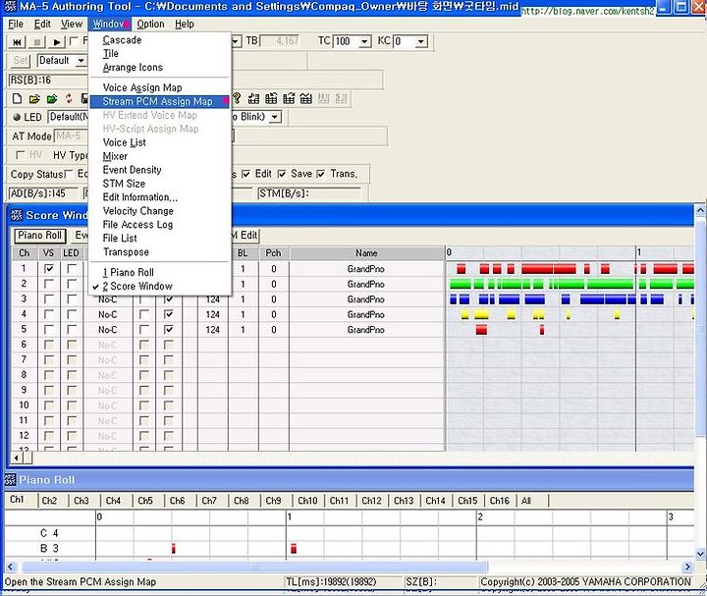The image size is (707, 596).
Task: Click the red arrows convert icon
Action: pos(69,99)
